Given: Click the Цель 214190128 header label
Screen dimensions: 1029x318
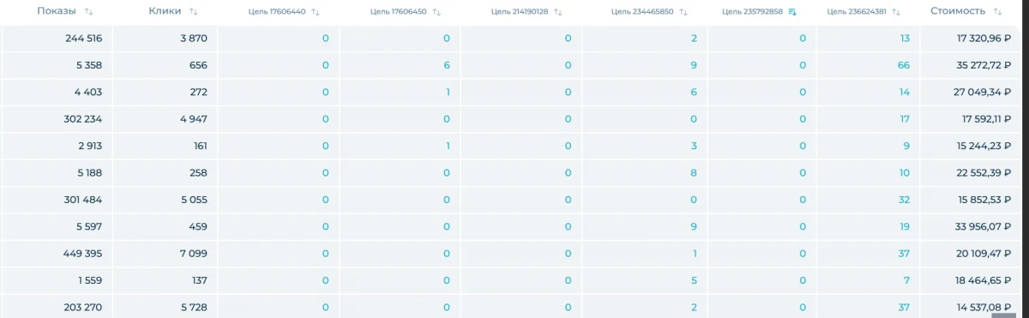Looking at the screenshot, I should point(521,12).
